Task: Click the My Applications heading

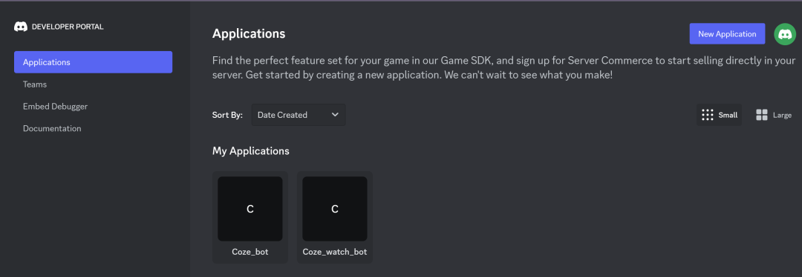Action: pyautogui.click(x=251, y=151)
